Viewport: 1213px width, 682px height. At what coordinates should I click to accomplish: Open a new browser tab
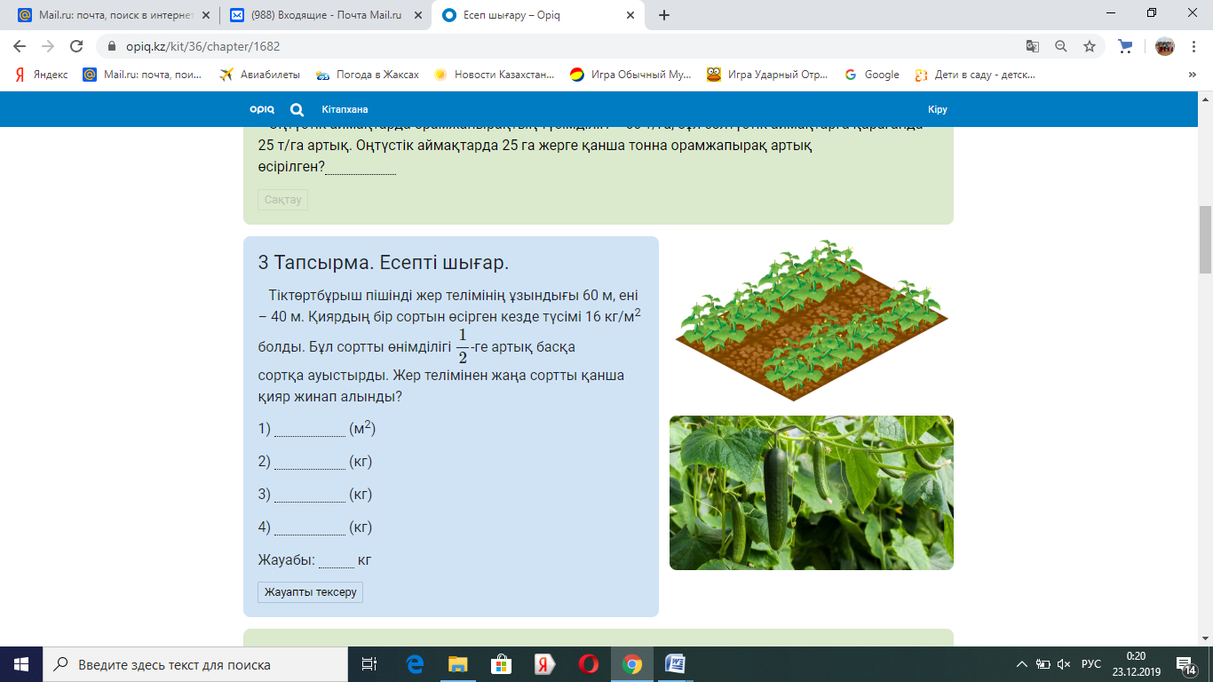coord(664,15)
